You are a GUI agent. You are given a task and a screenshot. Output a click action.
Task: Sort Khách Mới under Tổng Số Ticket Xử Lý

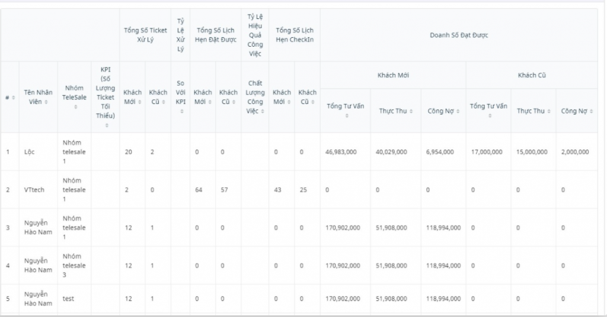click(x=140, y=102)
